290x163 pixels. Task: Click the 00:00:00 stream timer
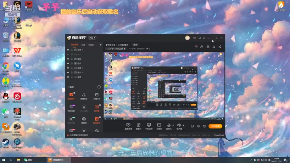pos(219,135)
